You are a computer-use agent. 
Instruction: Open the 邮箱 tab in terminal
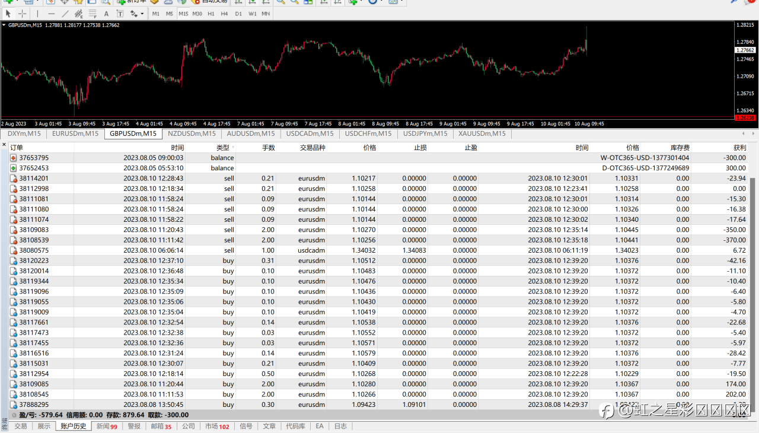click(160, 426)
